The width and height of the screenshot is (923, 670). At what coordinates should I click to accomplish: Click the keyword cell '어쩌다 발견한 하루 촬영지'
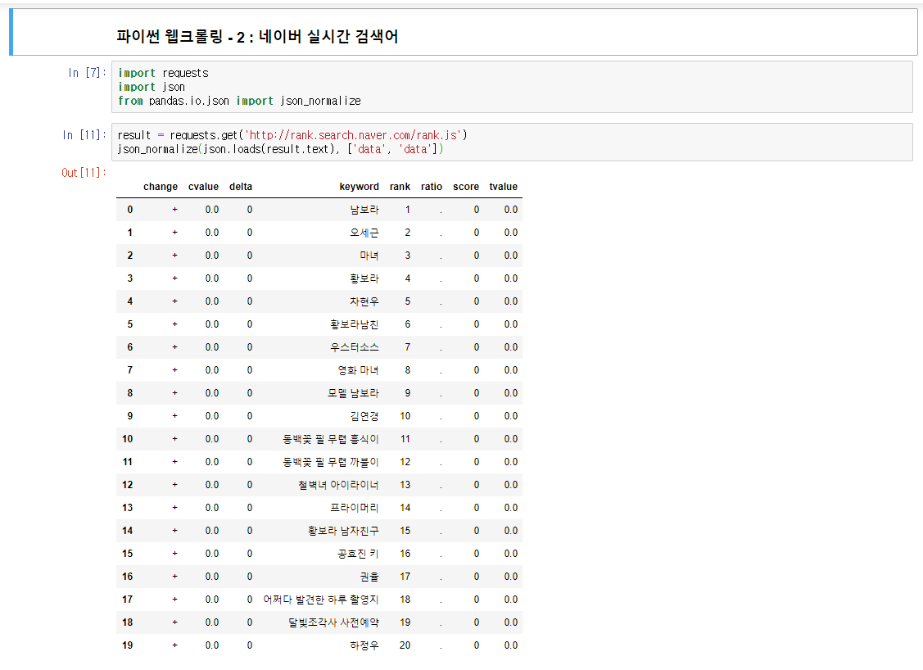(321, 600)
